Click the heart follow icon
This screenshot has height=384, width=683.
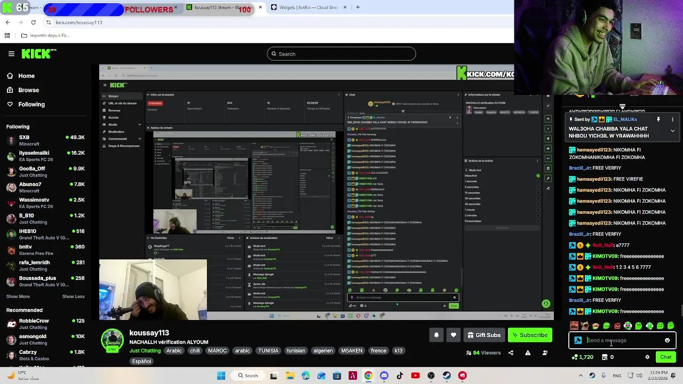point(454,335)
